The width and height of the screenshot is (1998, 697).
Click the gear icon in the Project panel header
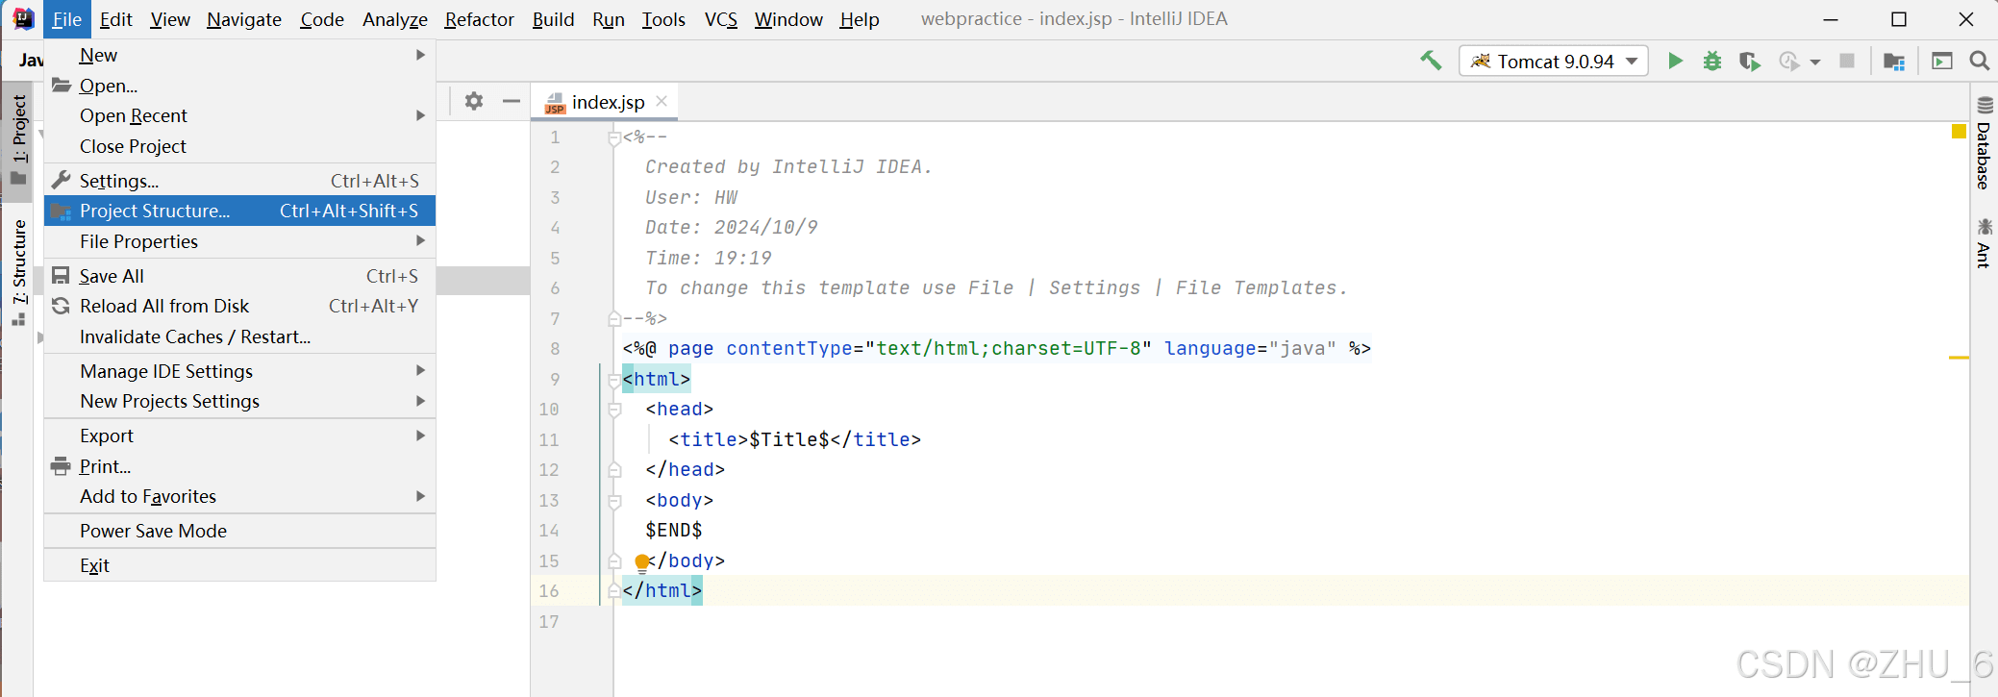point(474,101)
